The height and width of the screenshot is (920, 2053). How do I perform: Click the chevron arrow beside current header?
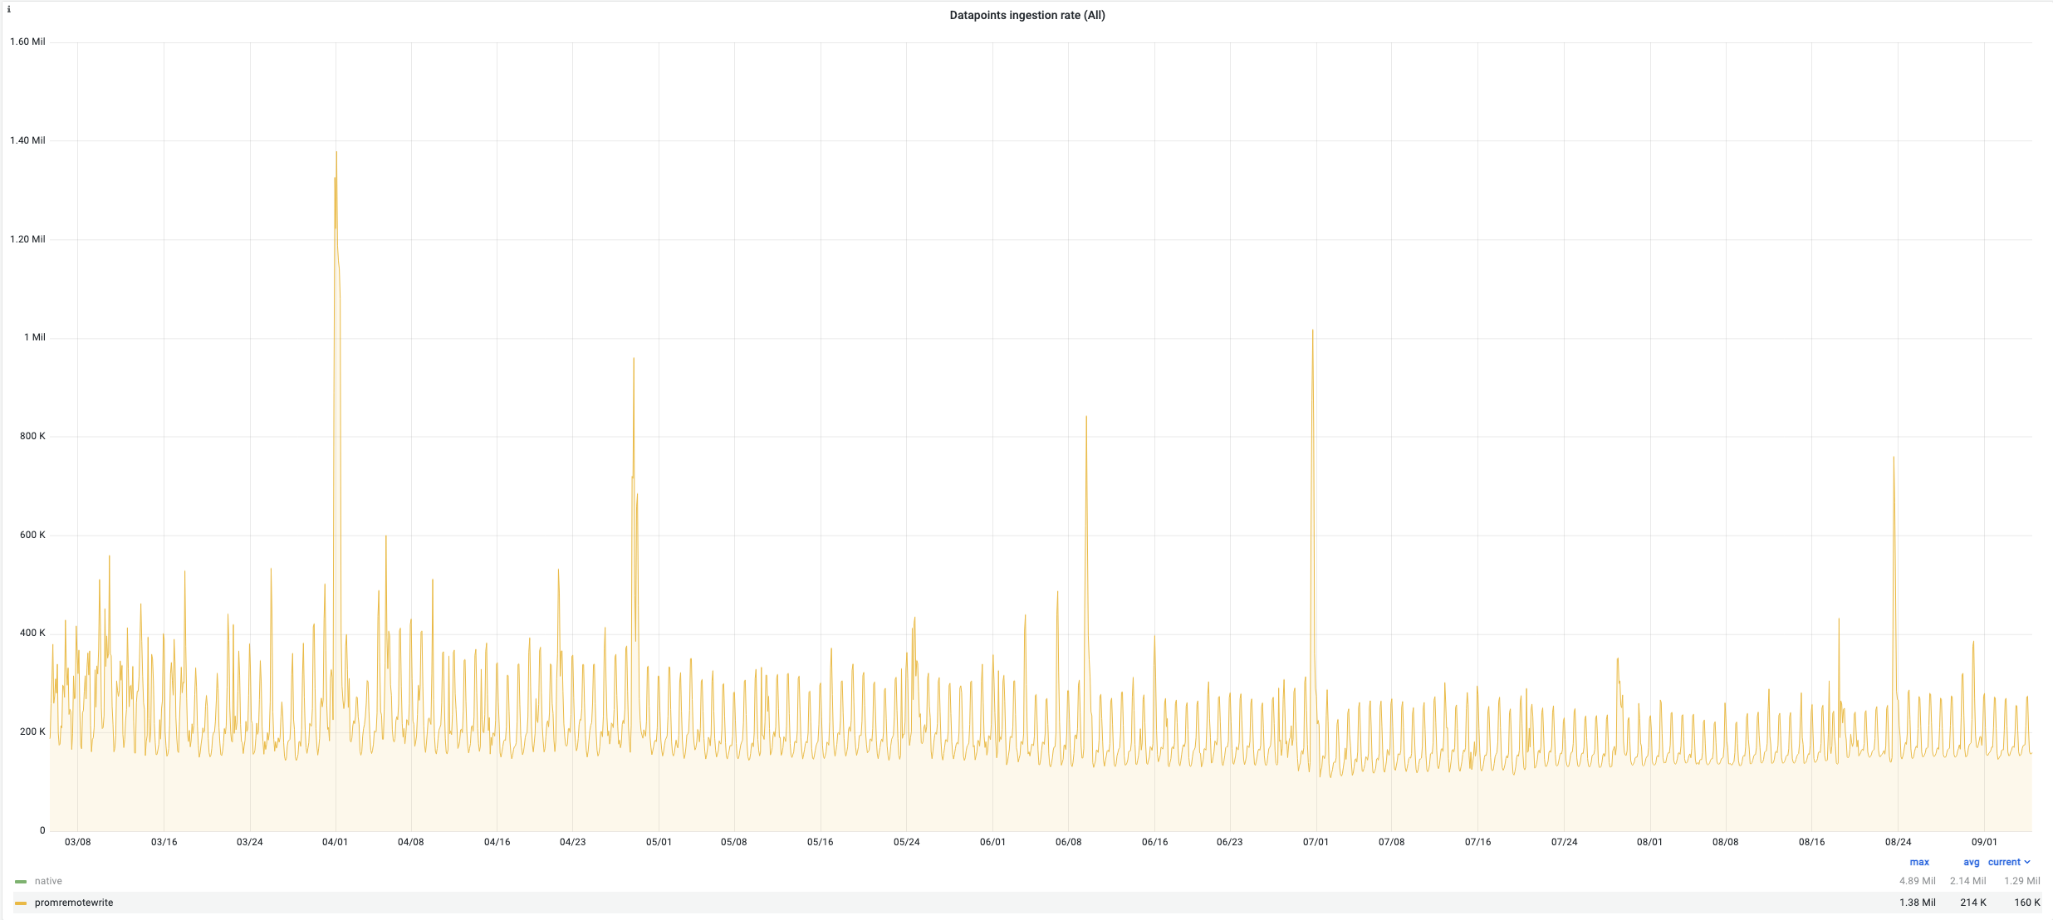click(x=2027, y=863)
